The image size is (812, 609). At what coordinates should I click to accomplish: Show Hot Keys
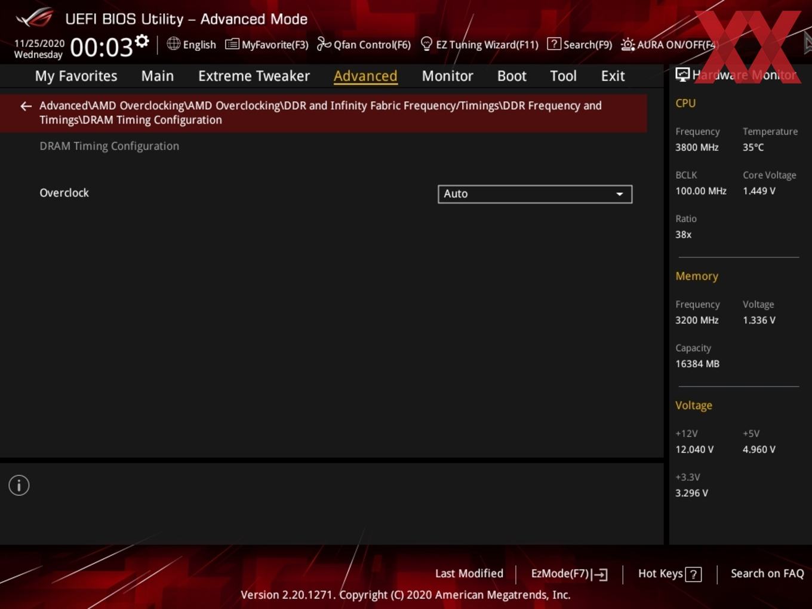click(x=669, y=574)
